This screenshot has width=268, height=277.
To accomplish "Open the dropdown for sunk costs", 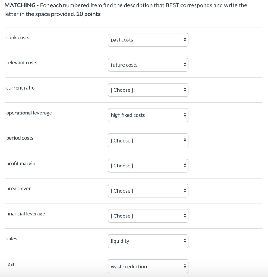I will click(x=148, y=40).
